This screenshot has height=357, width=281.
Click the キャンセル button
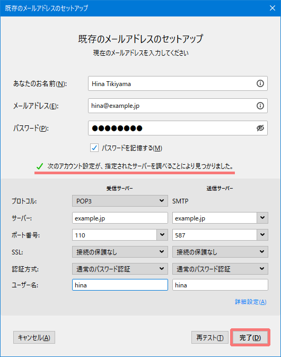coord(34,337)
